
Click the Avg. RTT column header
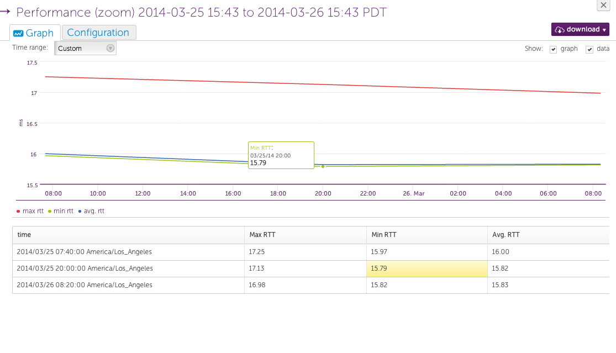(x=549, y=235)
